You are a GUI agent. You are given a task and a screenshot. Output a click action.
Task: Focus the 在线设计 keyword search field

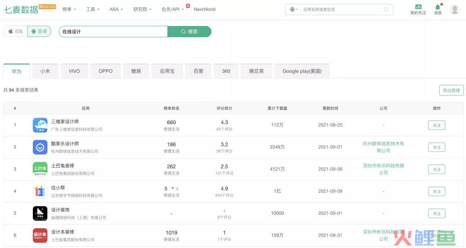(113, 32)
